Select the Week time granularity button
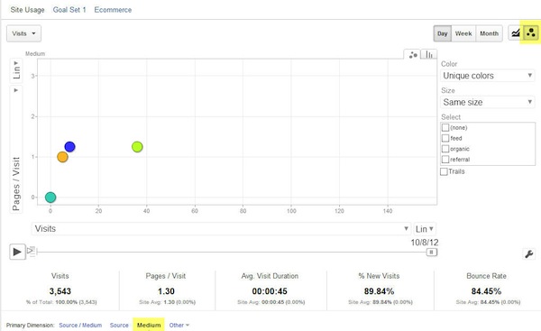This screenshot has width=541, height=331. pyautogui.click(x=463, y=33)
